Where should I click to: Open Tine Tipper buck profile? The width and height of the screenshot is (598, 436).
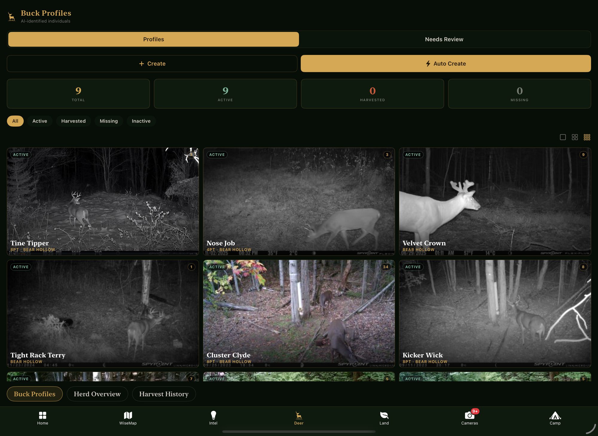[103, 201]
